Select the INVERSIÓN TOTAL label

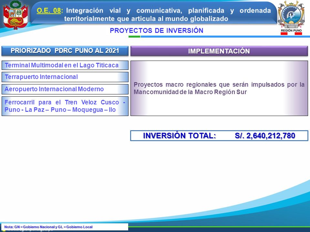point(179,136)
